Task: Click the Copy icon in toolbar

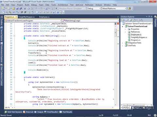Action: pyautogui.click(x=28, y=8)
